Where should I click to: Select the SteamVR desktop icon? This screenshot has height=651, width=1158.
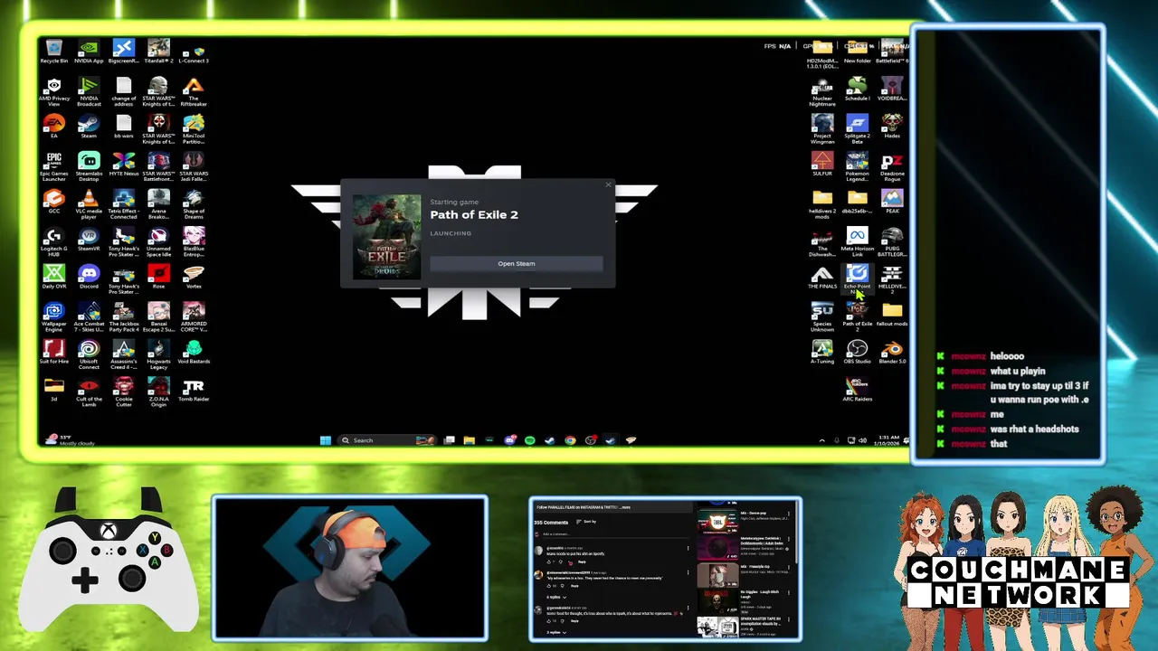[89, 240]
